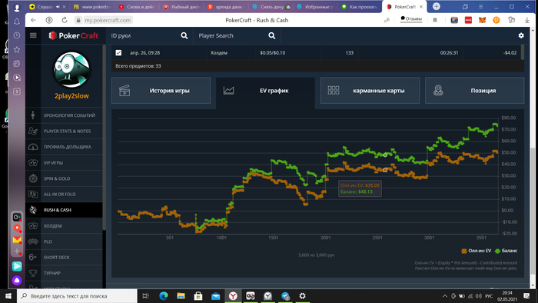Click the sidebar vertical scrollbar

click(104, 137)
